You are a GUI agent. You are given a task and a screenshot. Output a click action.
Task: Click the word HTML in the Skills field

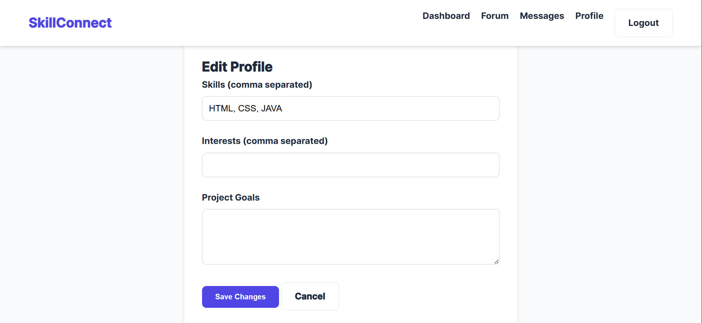pos(221,108)
